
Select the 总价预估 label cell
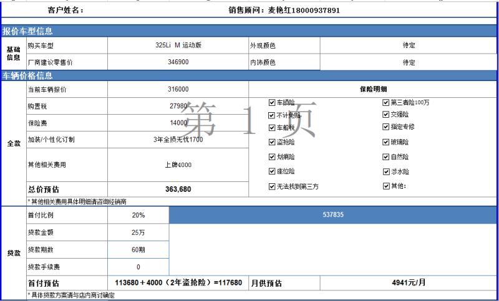click(x=67, y=189)
